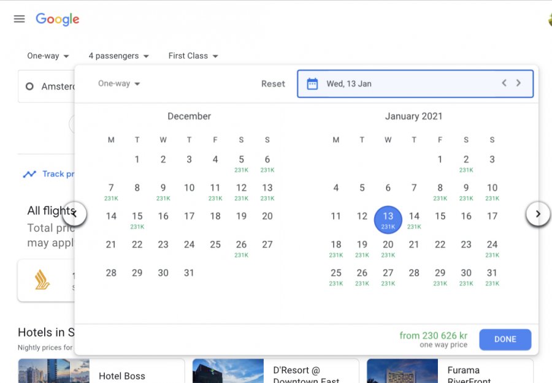Pick December 26 as departure date
Screen dimensions: 552x383
tap(241, 247)
